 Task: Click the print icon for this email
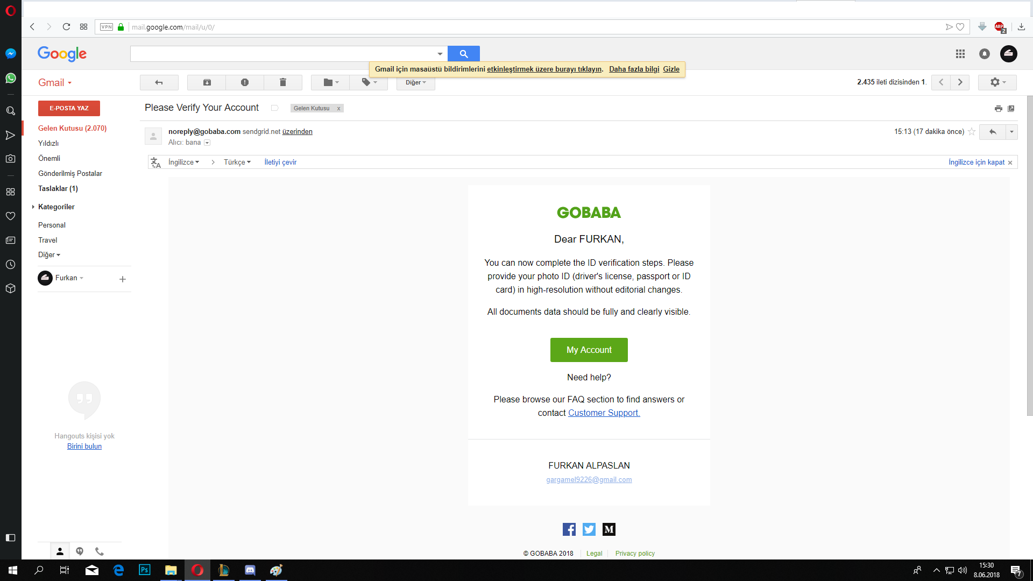999,109
